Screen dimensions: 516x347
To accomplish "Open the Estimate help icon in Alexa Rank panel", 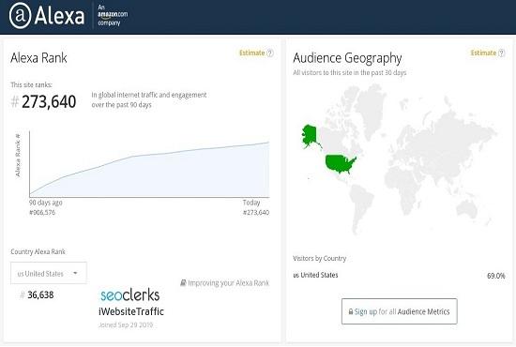I will click(270, 53).
